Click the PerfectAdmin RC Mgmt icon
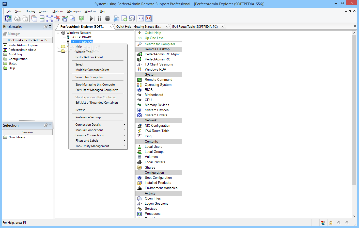 139,54
